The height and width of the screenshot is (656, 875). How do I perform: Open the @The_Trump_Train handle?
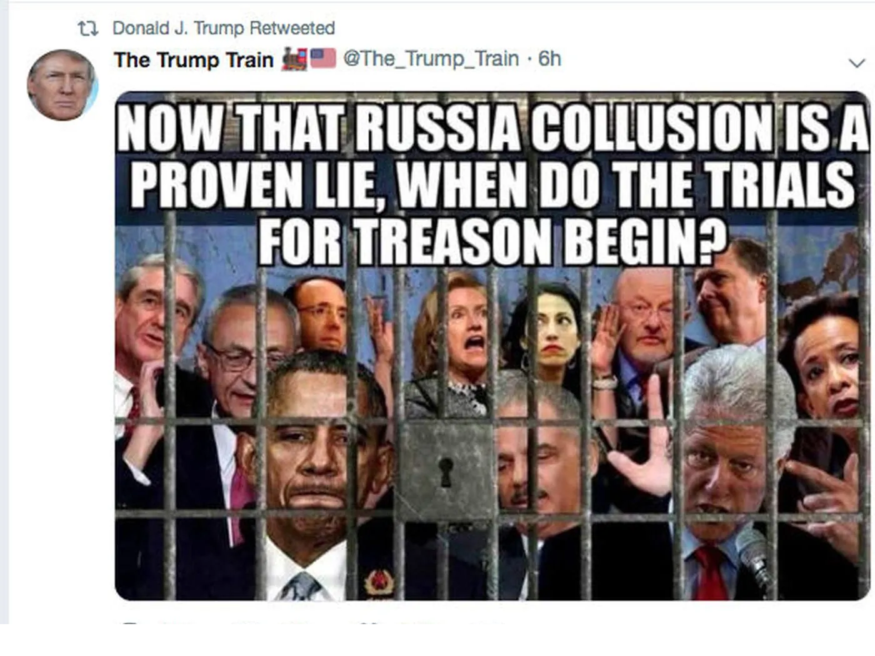pos(431,59)
